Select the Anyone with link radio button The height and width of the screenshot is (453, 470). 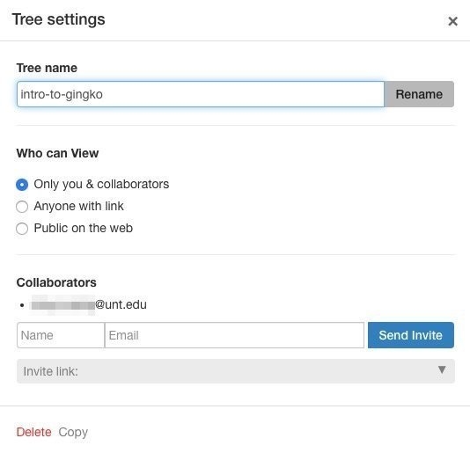point(22,207)
